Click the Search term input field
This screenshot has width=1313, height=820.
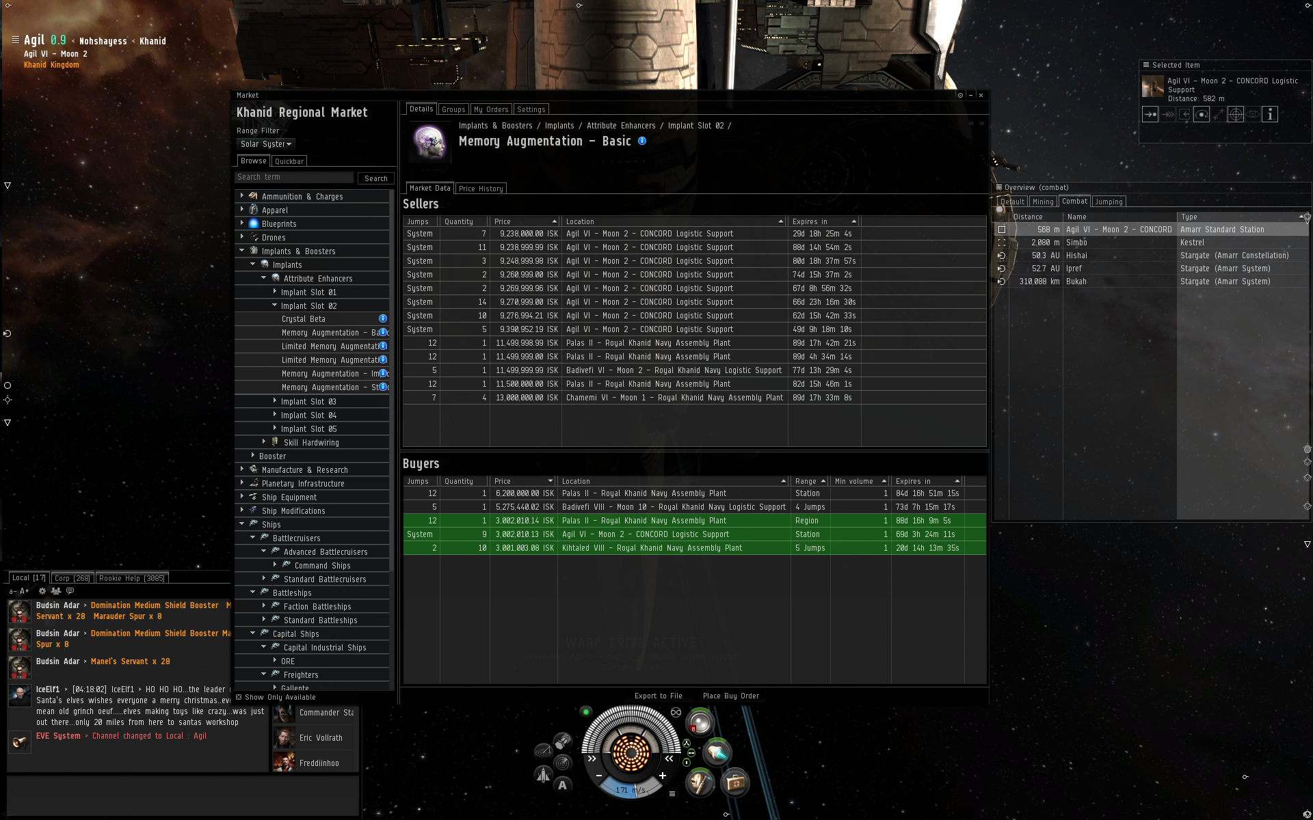pos(294,177)
